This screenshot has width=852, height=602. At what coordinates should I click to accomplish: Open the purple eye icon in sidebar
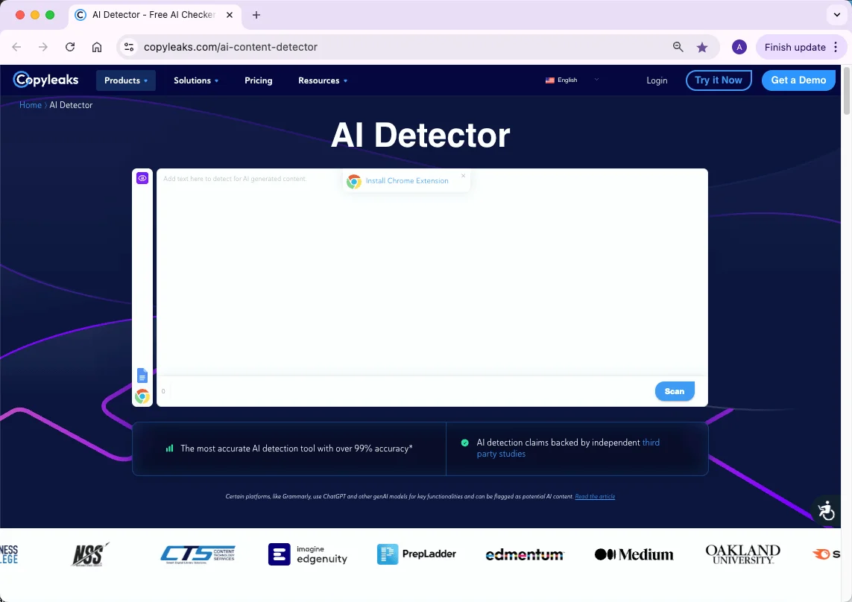(x=142, y=178)
